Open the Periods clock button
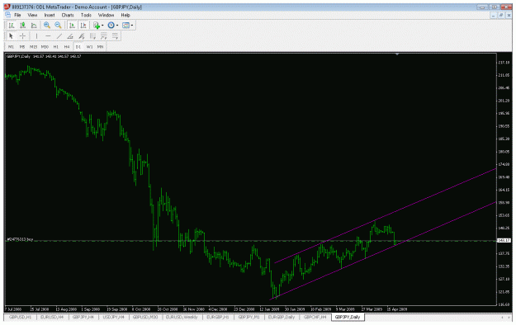 (111, 25)
